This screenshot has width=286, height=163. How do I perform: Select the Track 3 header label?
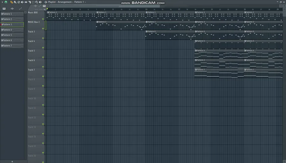click(31, 32)
